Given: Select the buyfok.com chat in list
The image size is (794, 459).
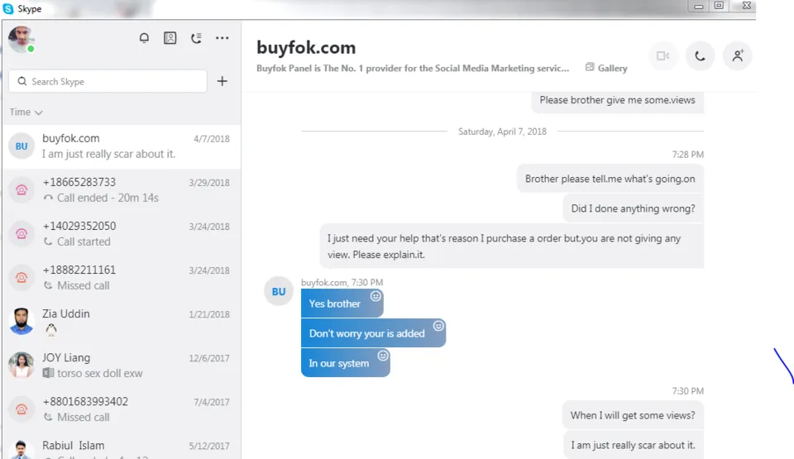Looking at the screenshot, I should pos(122,146).
